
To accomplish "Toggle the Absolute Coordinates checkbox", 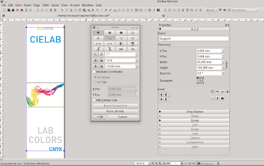I will 94,71.
